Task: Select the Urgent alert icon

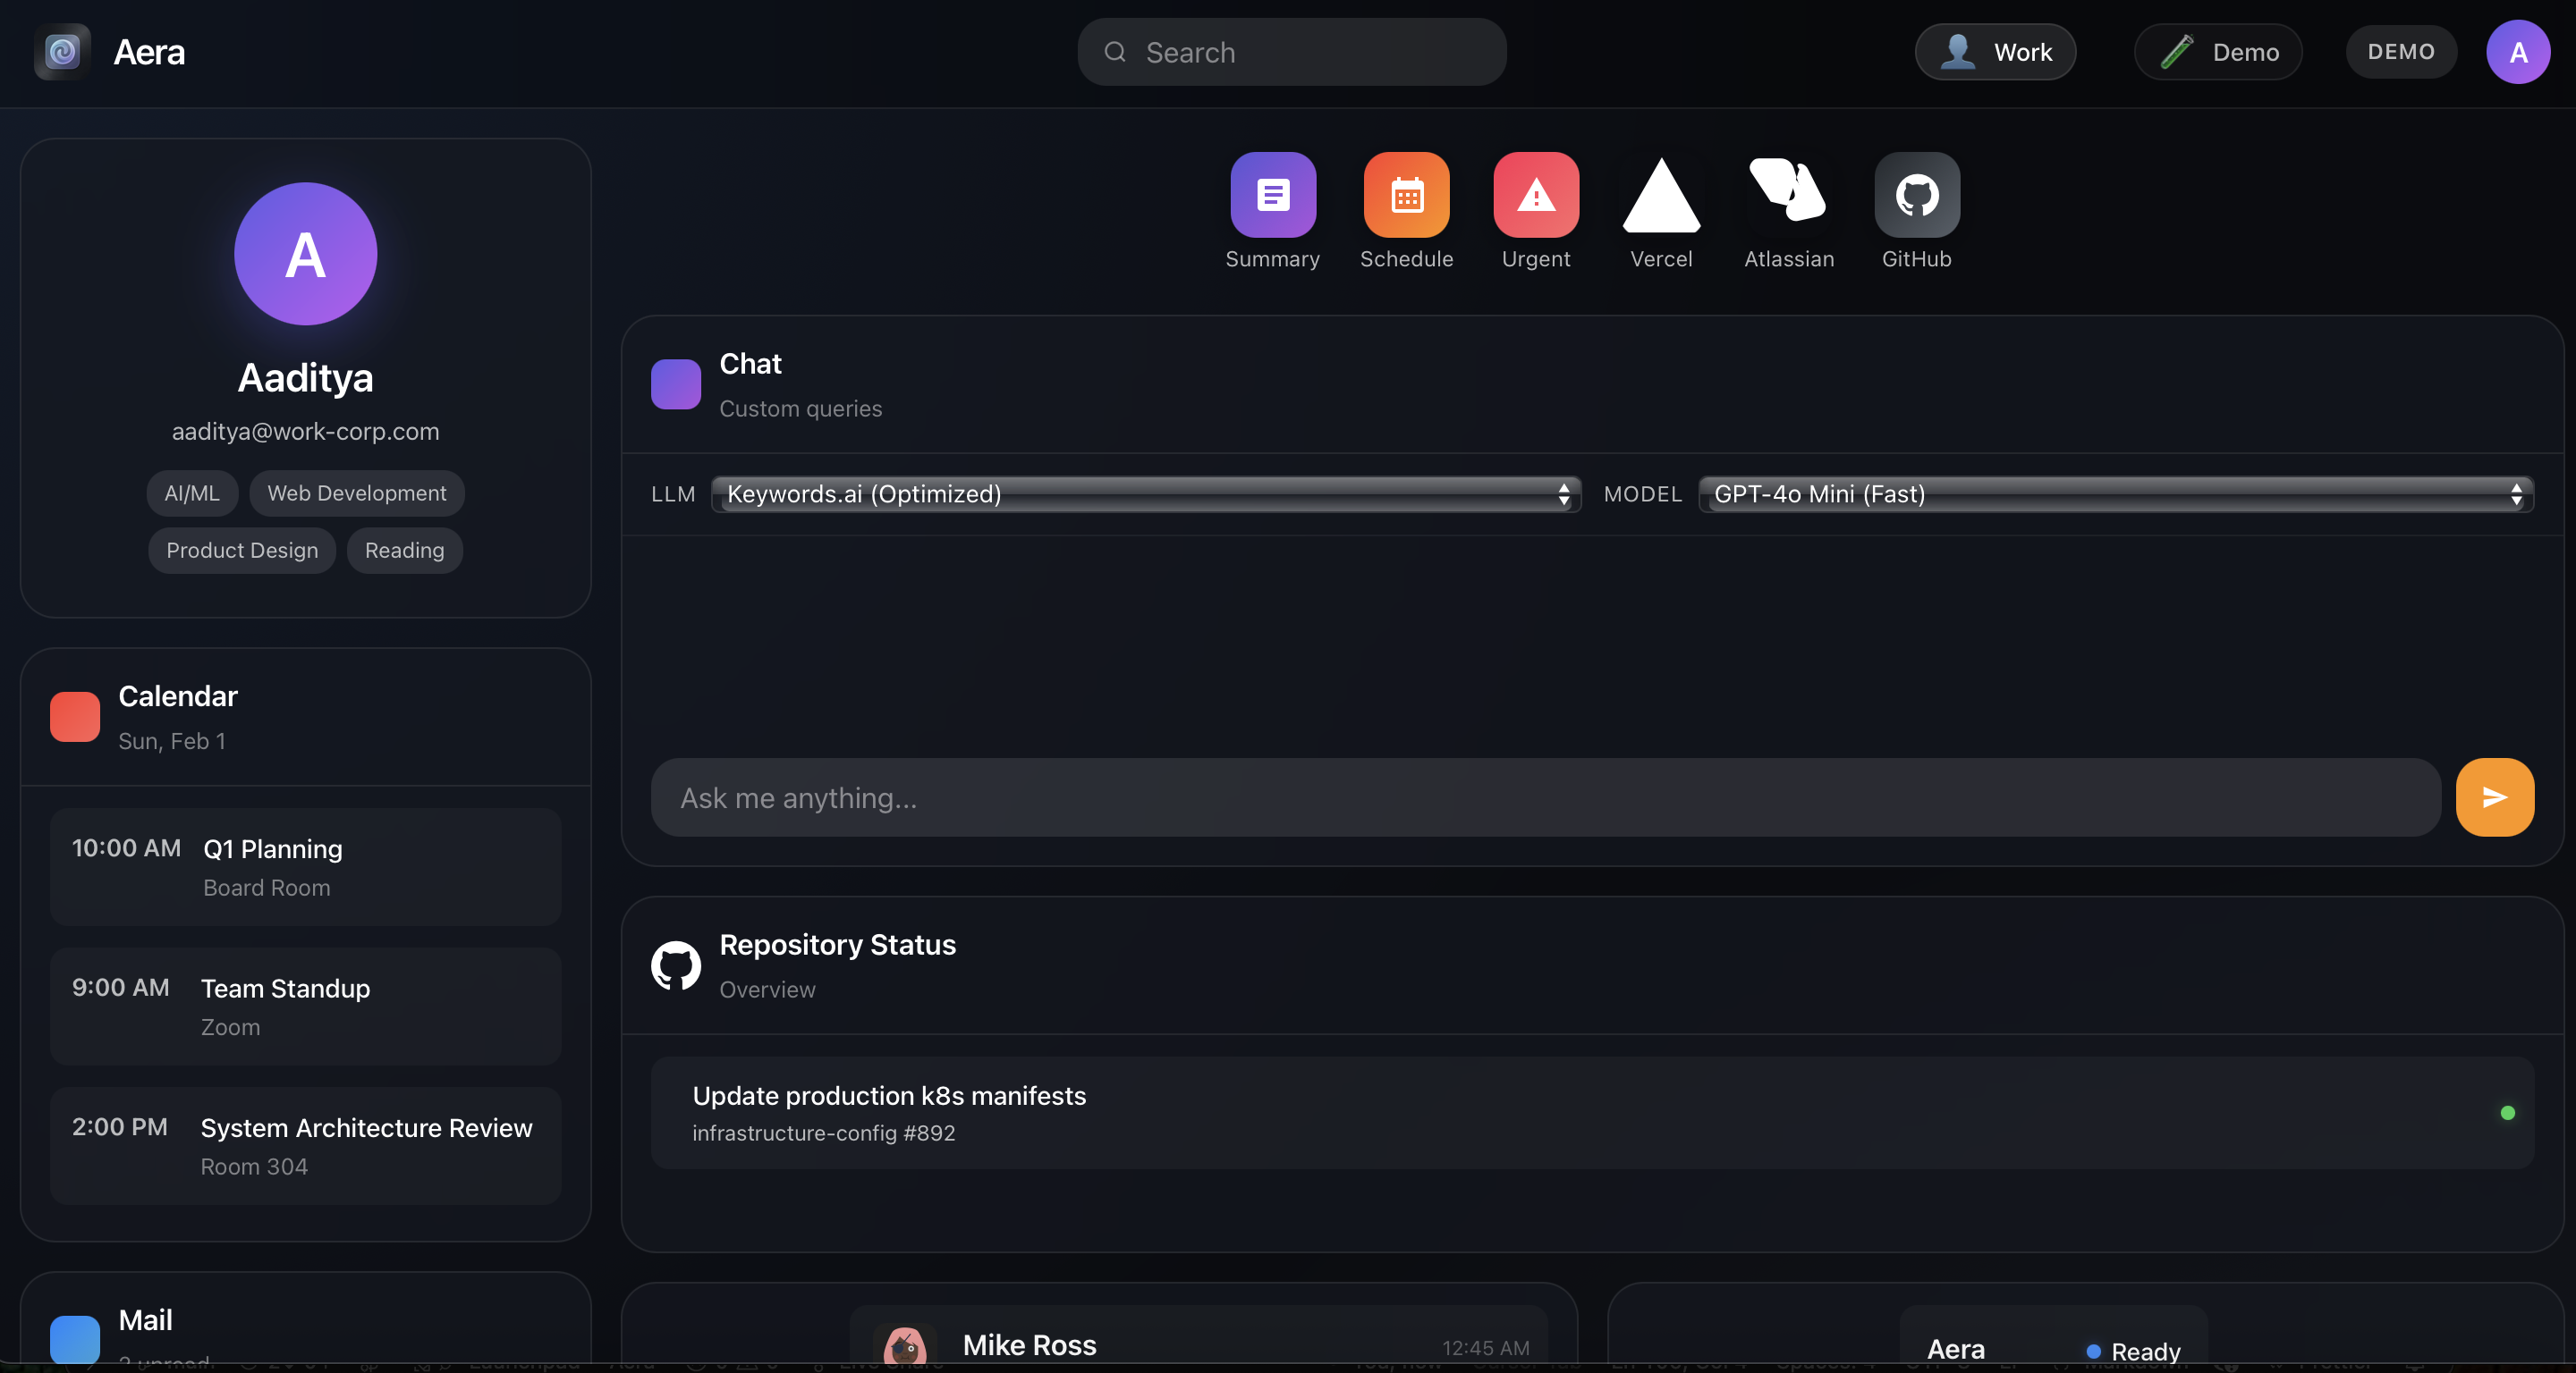Action: coord(1535,195)
